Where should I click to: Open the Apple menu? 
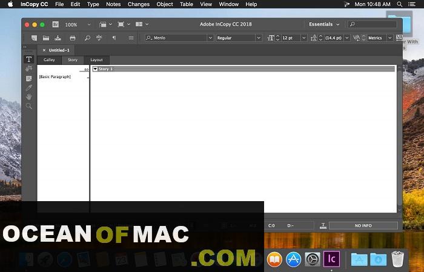(10, 4)
